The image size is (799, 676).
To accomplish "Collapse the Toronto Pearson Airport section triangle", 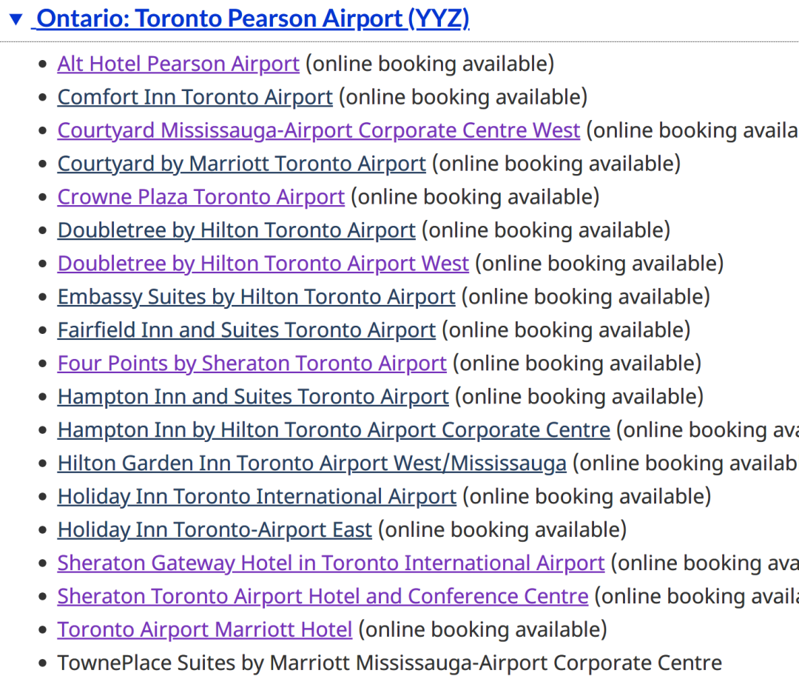I will 16,19.
